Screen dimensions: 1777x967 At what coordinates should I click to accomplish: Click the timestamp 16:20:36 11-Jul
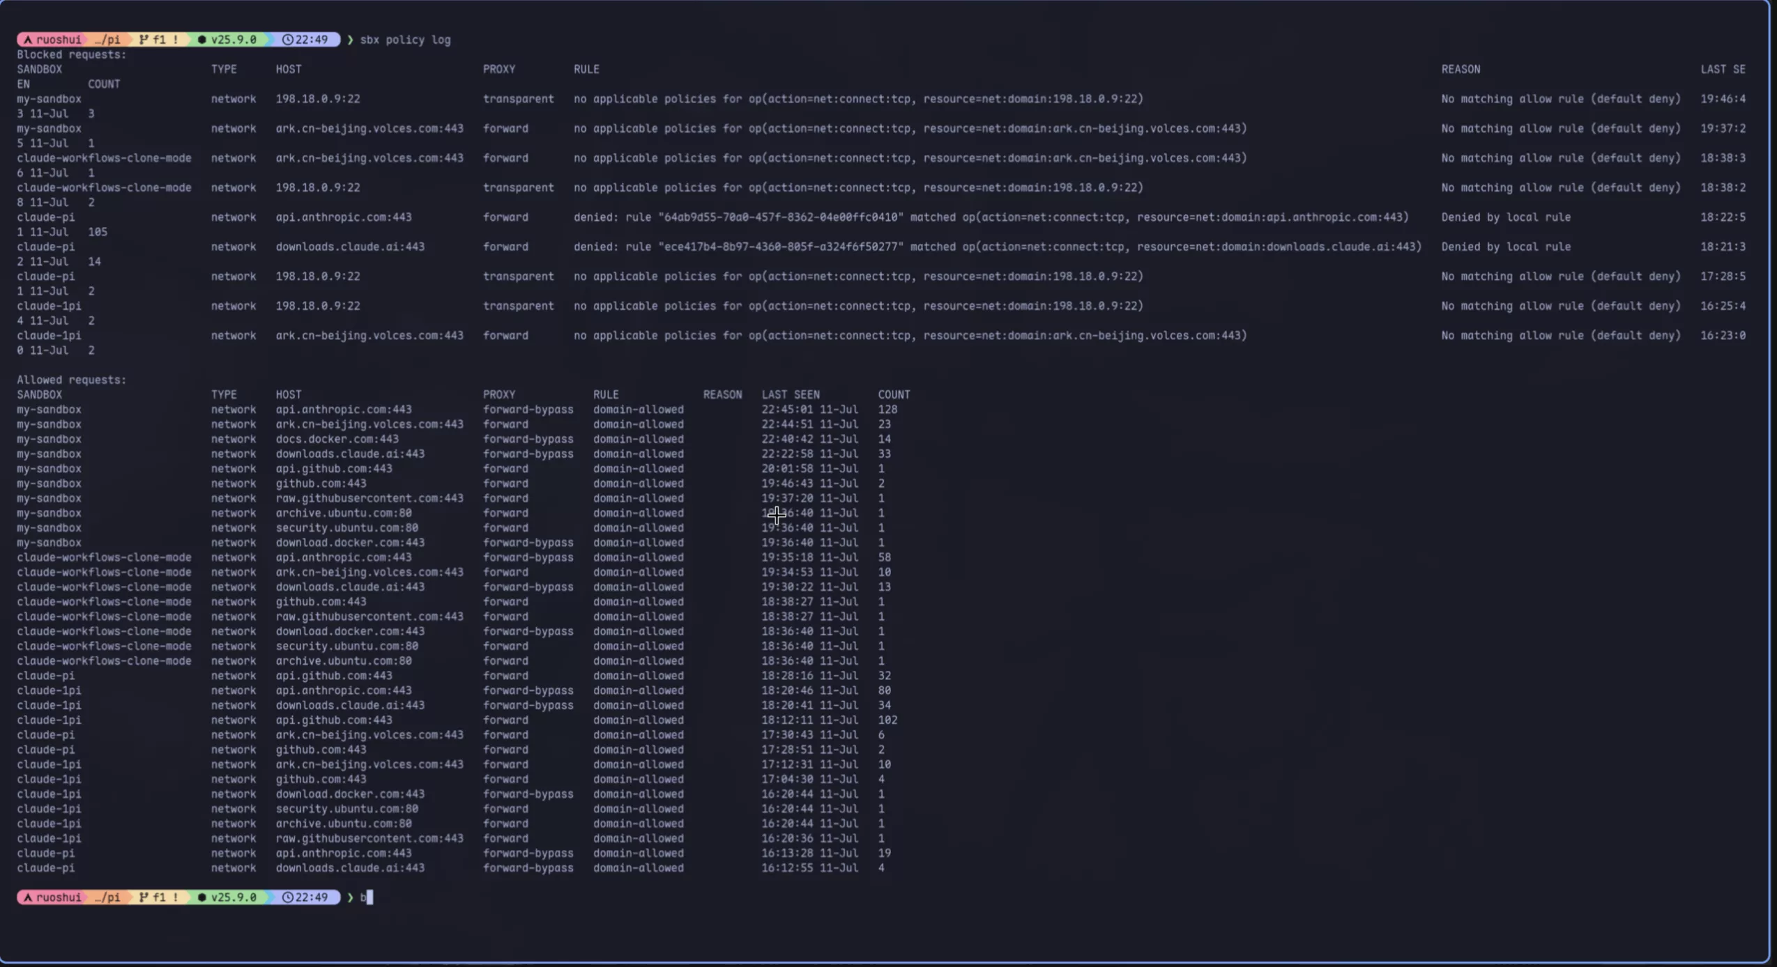click(x=809, y=838)
